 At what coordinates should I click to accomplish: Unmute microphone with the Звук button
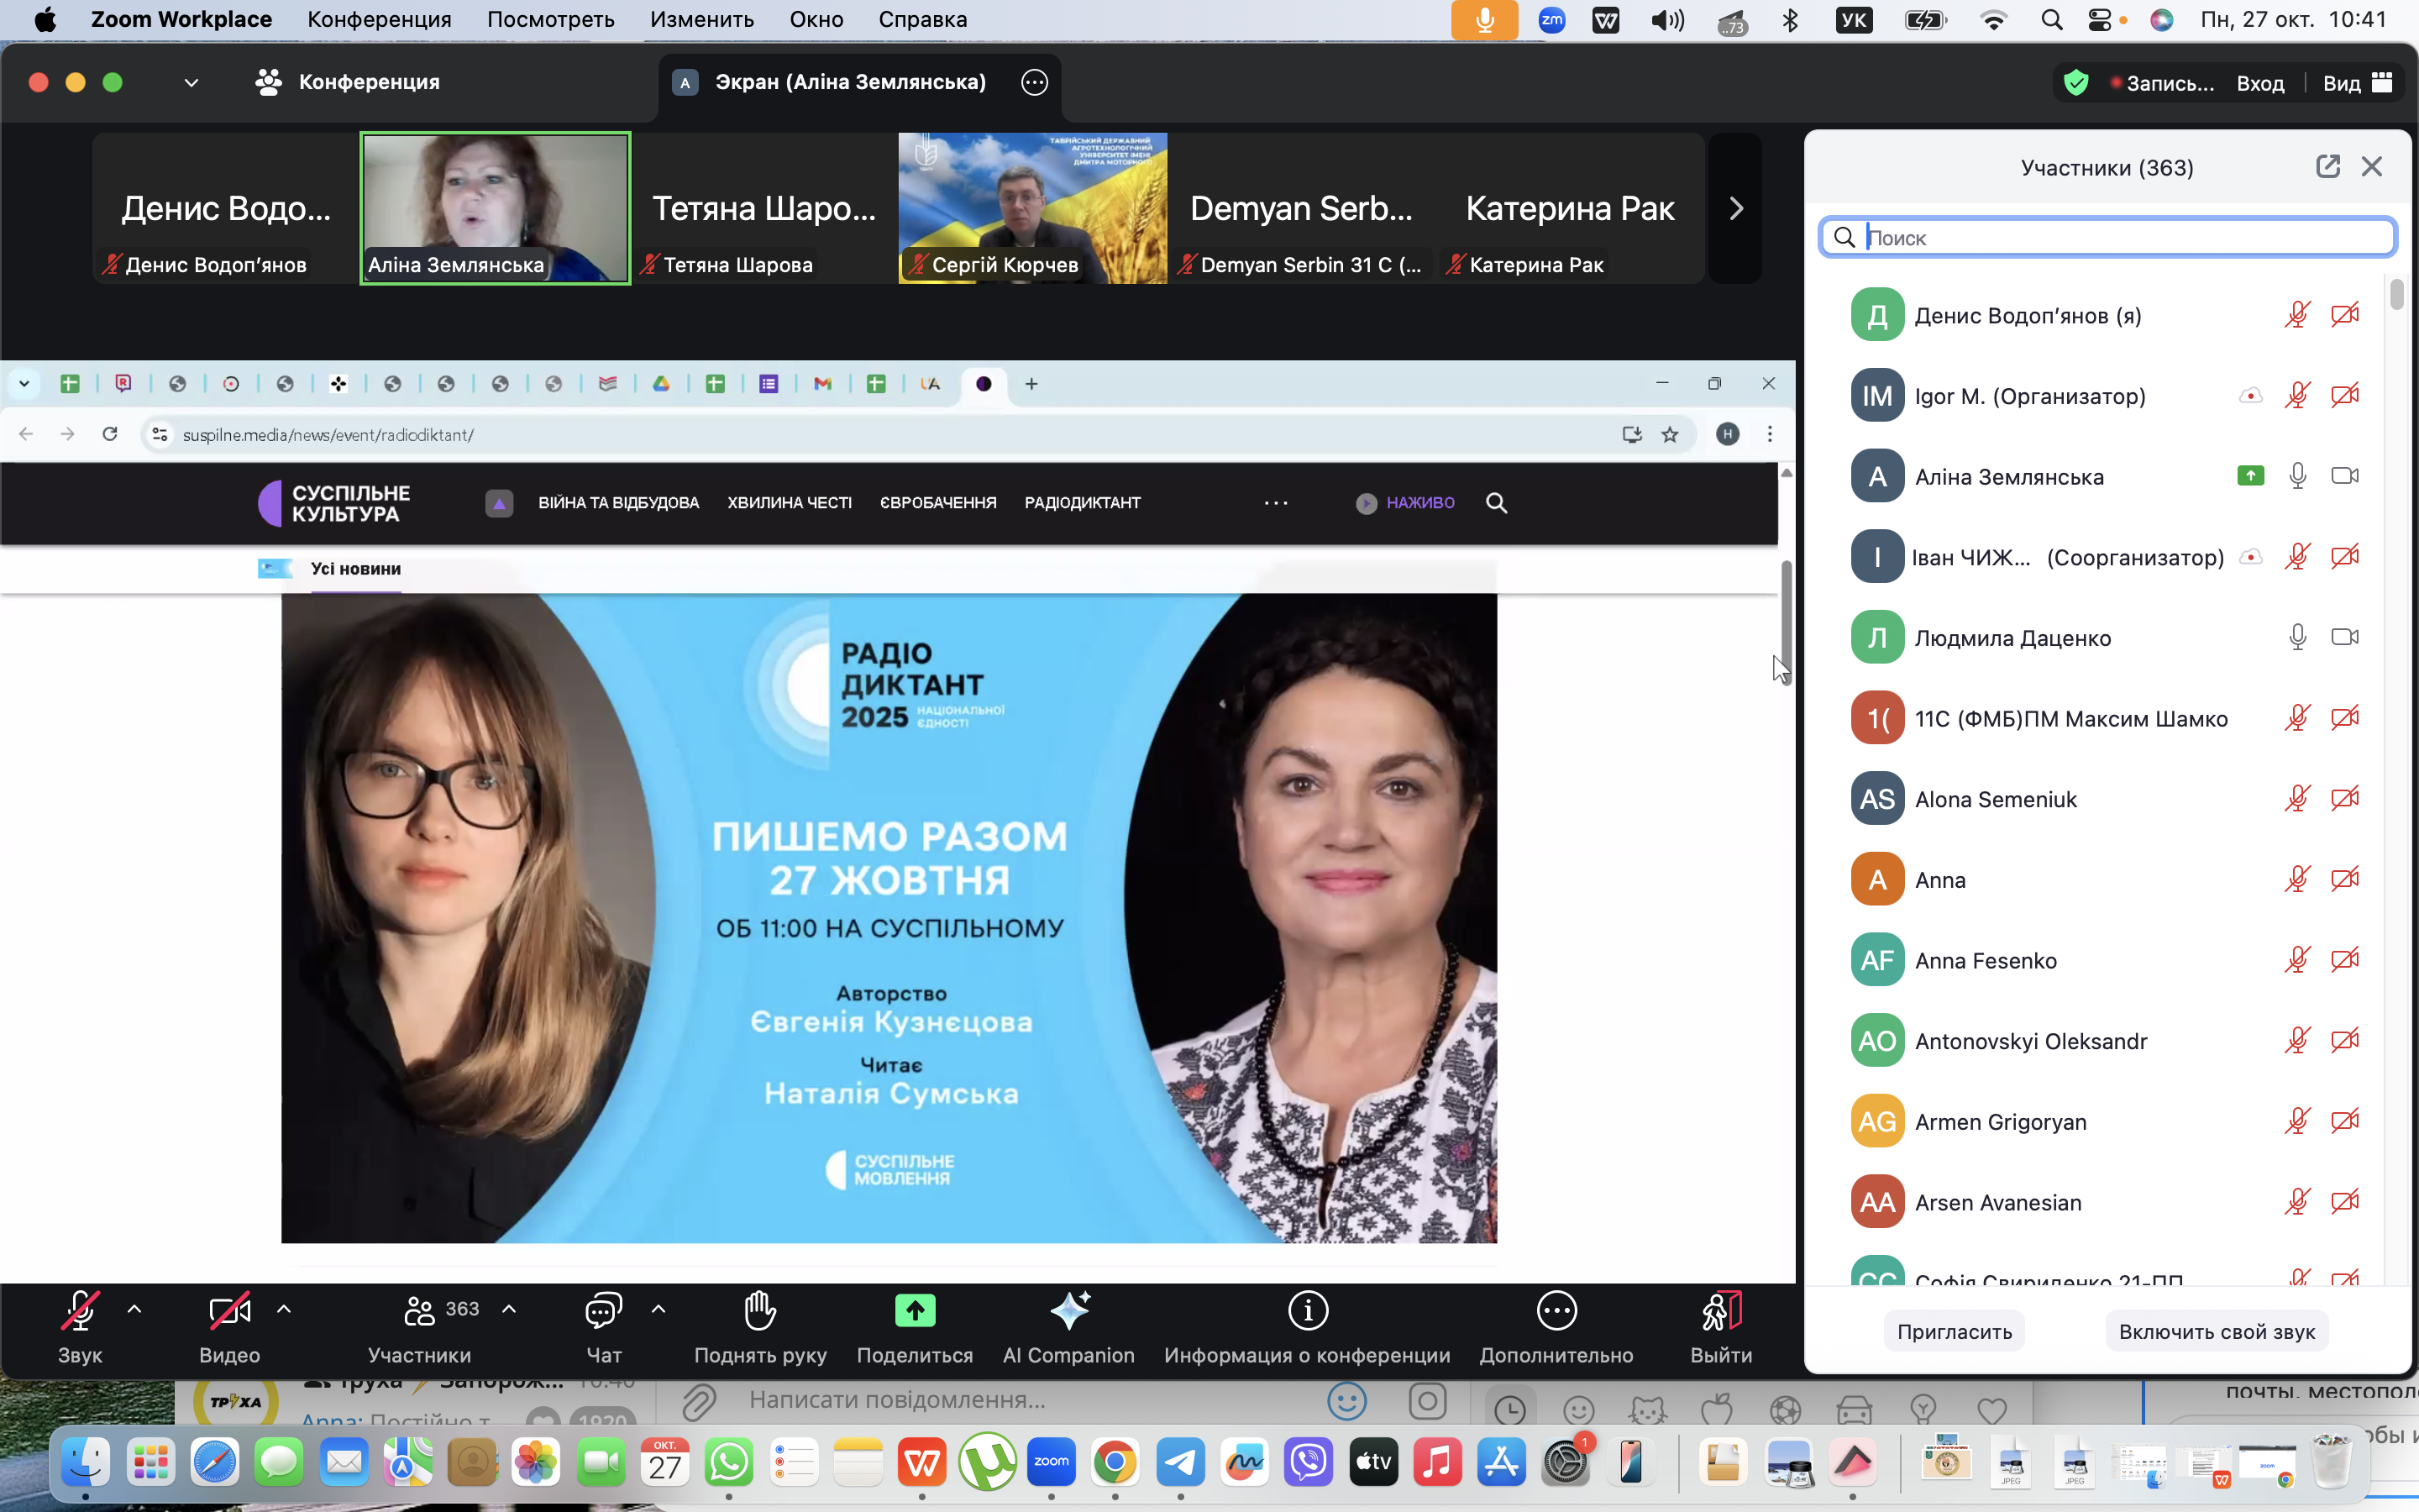[80, 1310]
